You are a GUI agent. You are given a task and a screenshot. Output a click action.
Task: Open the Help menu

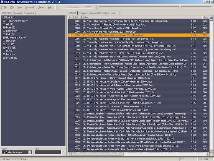coord(50,8)
